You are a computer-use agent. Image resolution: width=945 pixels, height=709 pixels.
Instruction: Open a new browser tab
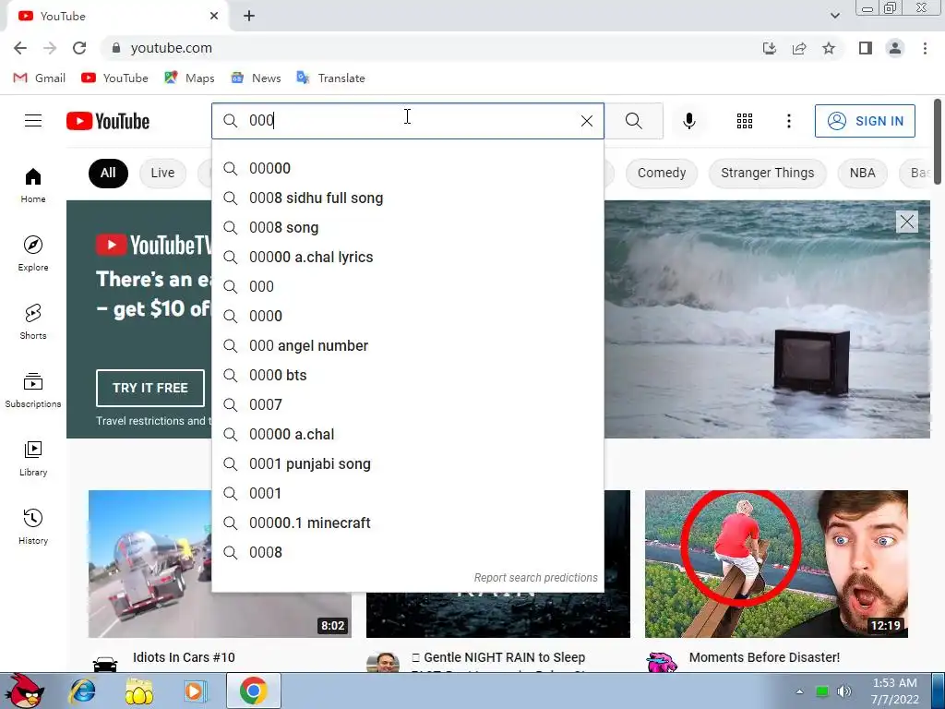click(249, 16)
